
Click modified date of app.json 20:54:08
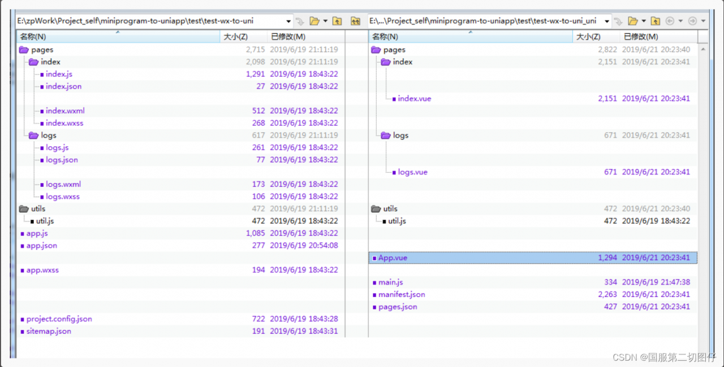point(304,246)
